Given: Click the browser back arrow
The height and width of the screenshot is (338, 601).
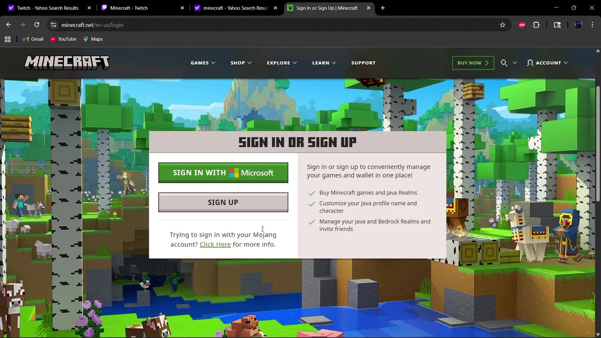Looking at the screenshot, I should click(x=8, y=25).
